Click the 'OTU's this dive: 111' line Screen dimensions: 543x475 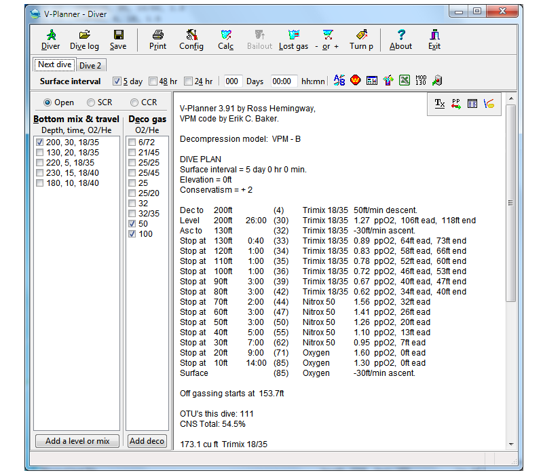click(217, 414)
